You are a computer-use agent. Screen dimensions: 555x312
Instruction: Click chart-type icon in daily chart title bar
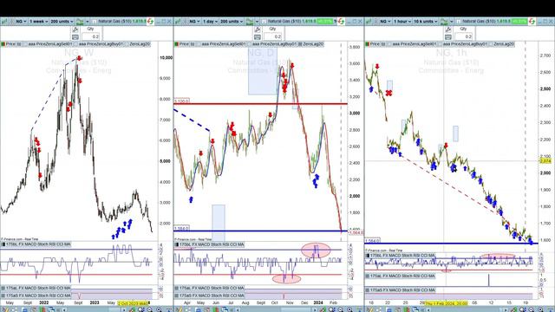coord(177,22)
